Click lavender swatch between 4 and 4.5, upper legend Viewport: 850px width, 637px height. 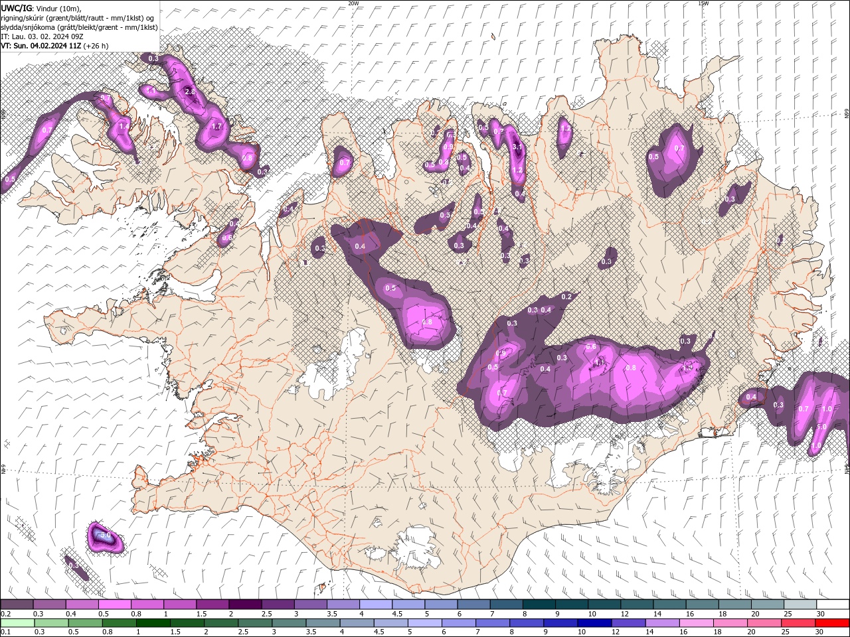click(x=375, y=604)
